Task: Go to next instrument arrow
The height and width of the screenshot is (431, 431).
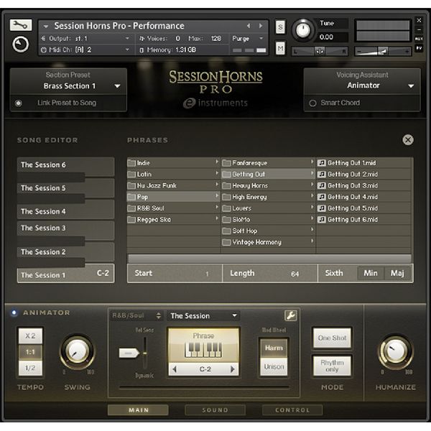Action: (x=260, y=26)
